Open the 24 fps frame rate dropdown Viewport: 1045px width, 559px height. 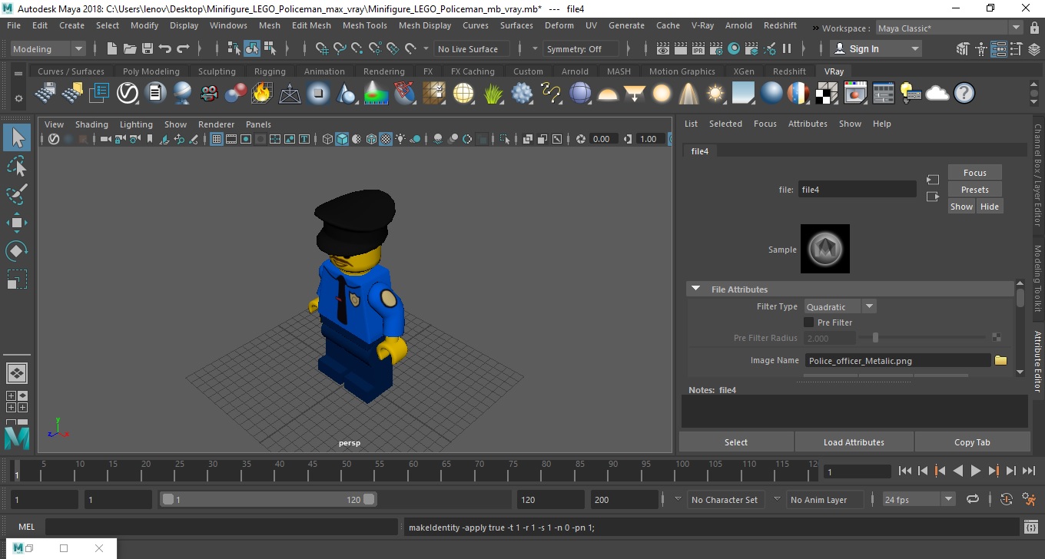(919, 499)
